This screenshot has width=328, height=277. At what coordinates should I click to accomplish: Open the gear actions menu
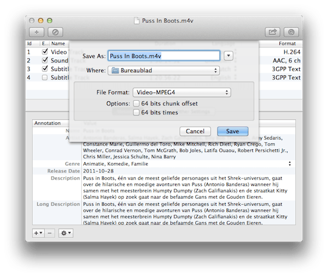66,233
